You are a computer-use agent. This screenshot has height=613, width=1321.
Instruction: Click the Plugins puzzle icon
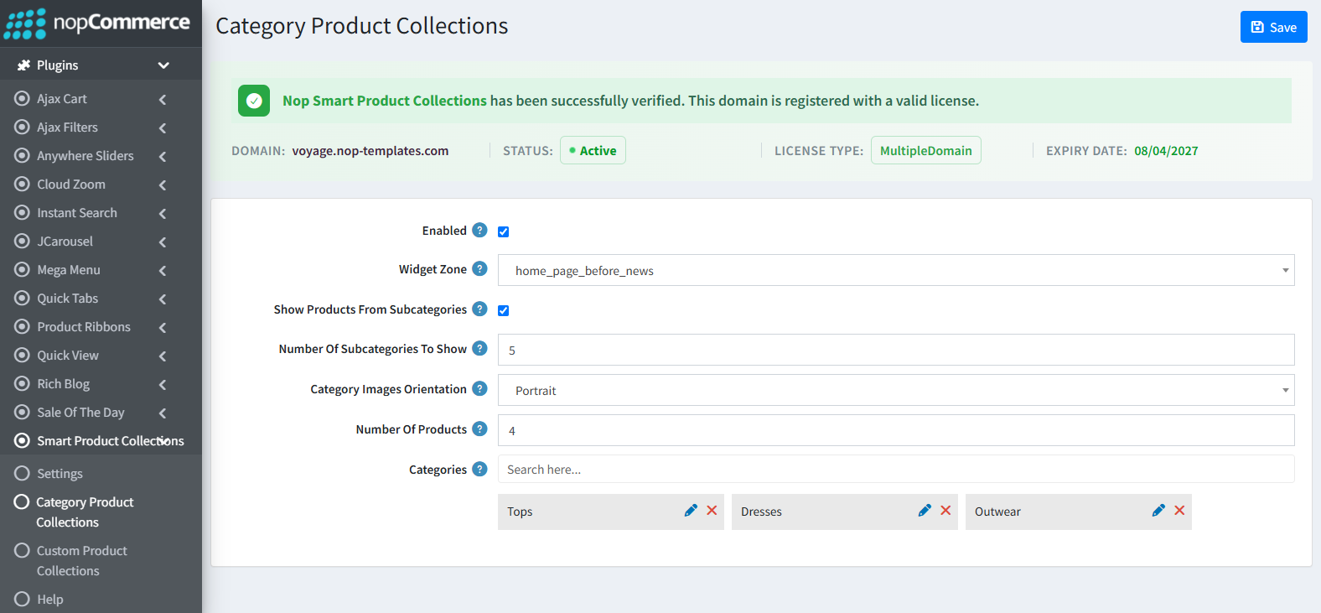pyautogui.click(x=23, y=65)
